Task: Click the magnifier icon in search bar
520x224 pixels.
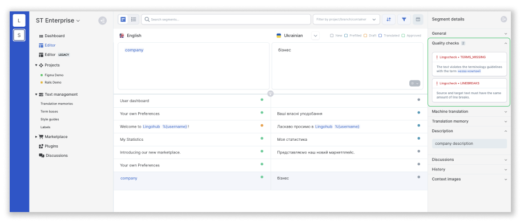Action: click(147, 19)
